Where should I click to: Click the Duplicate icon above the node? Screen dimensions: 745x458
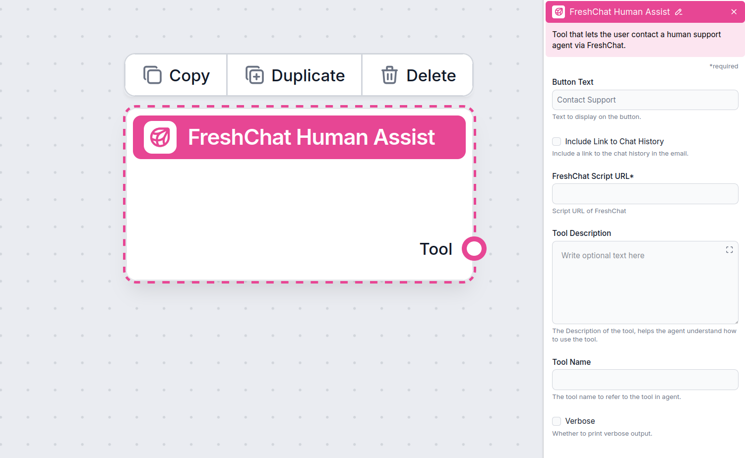coord(254,75)
